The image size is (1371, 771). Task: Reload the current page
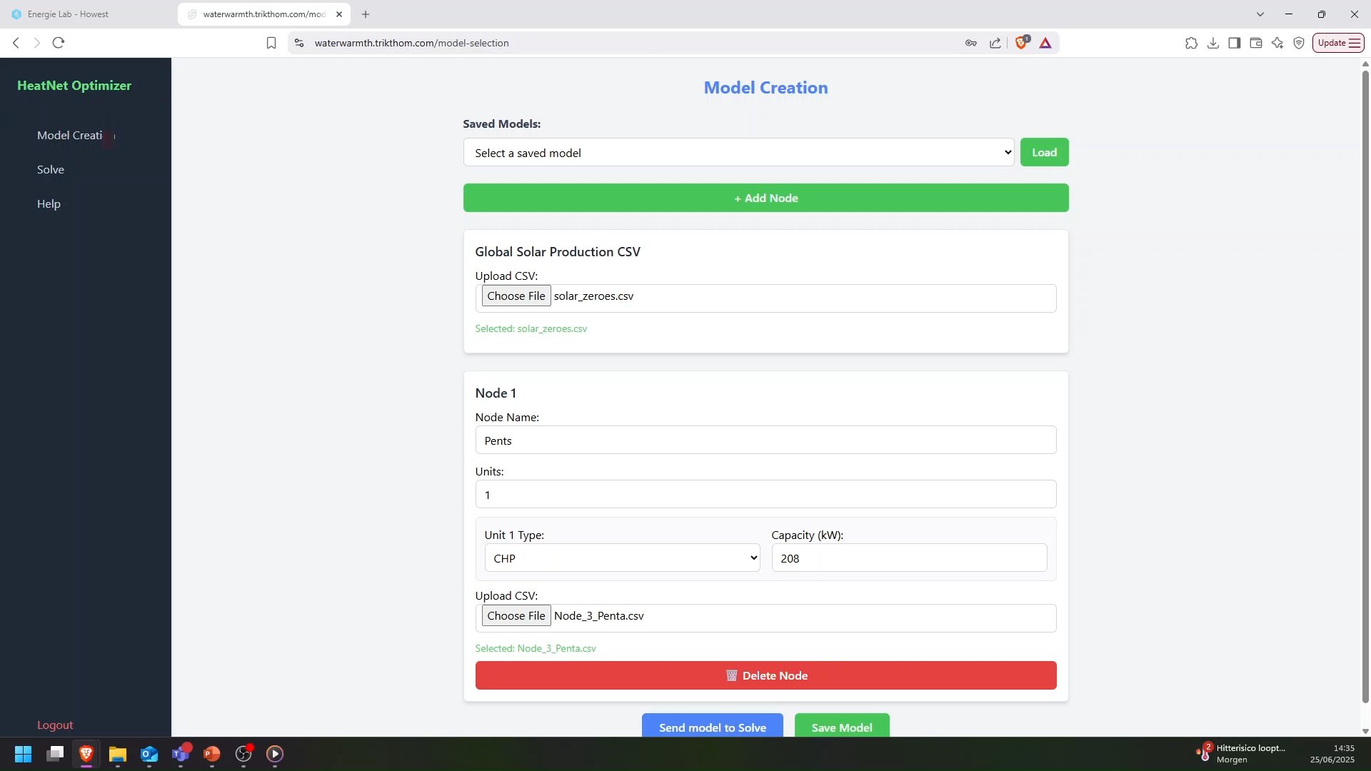[59, 43]
